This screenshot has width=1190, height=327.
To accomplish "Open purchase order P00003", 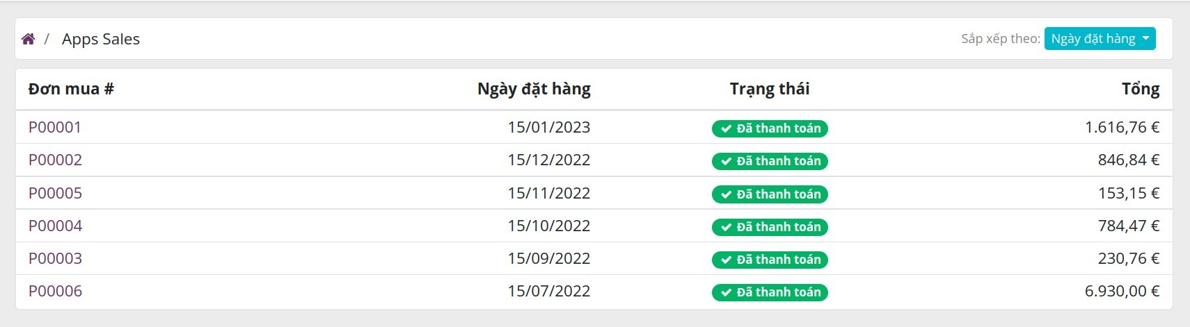I will click(x=55, y=258).
